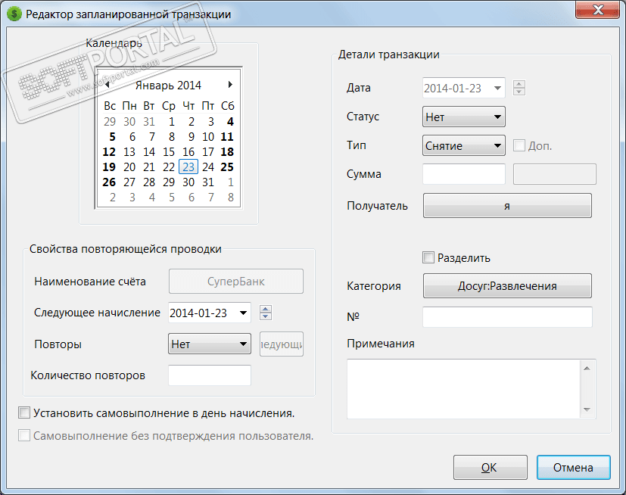Click the Сумма input field
626x495 pixels.
click(464, 174)
